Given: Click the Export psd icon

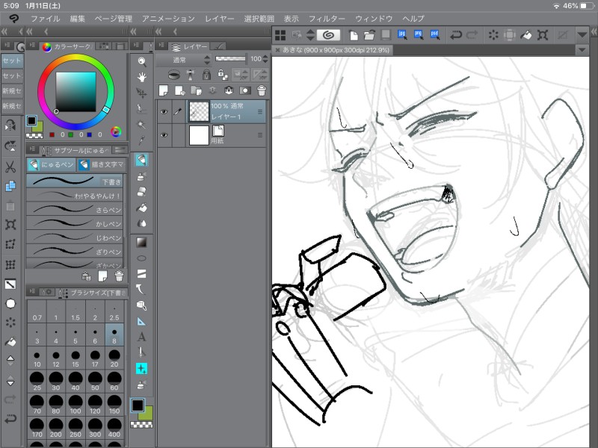Looking at the screenshot, I should 435,35.
